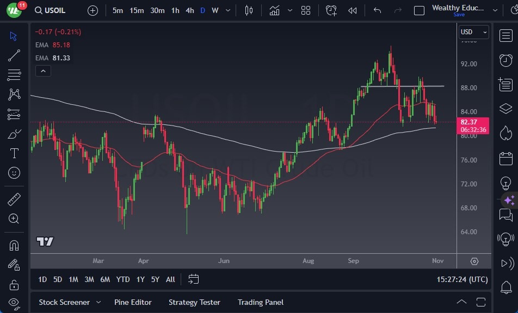Select the Fib retracement drawing tool
This screenshot has width=518, height=313.
click(13, 75)
